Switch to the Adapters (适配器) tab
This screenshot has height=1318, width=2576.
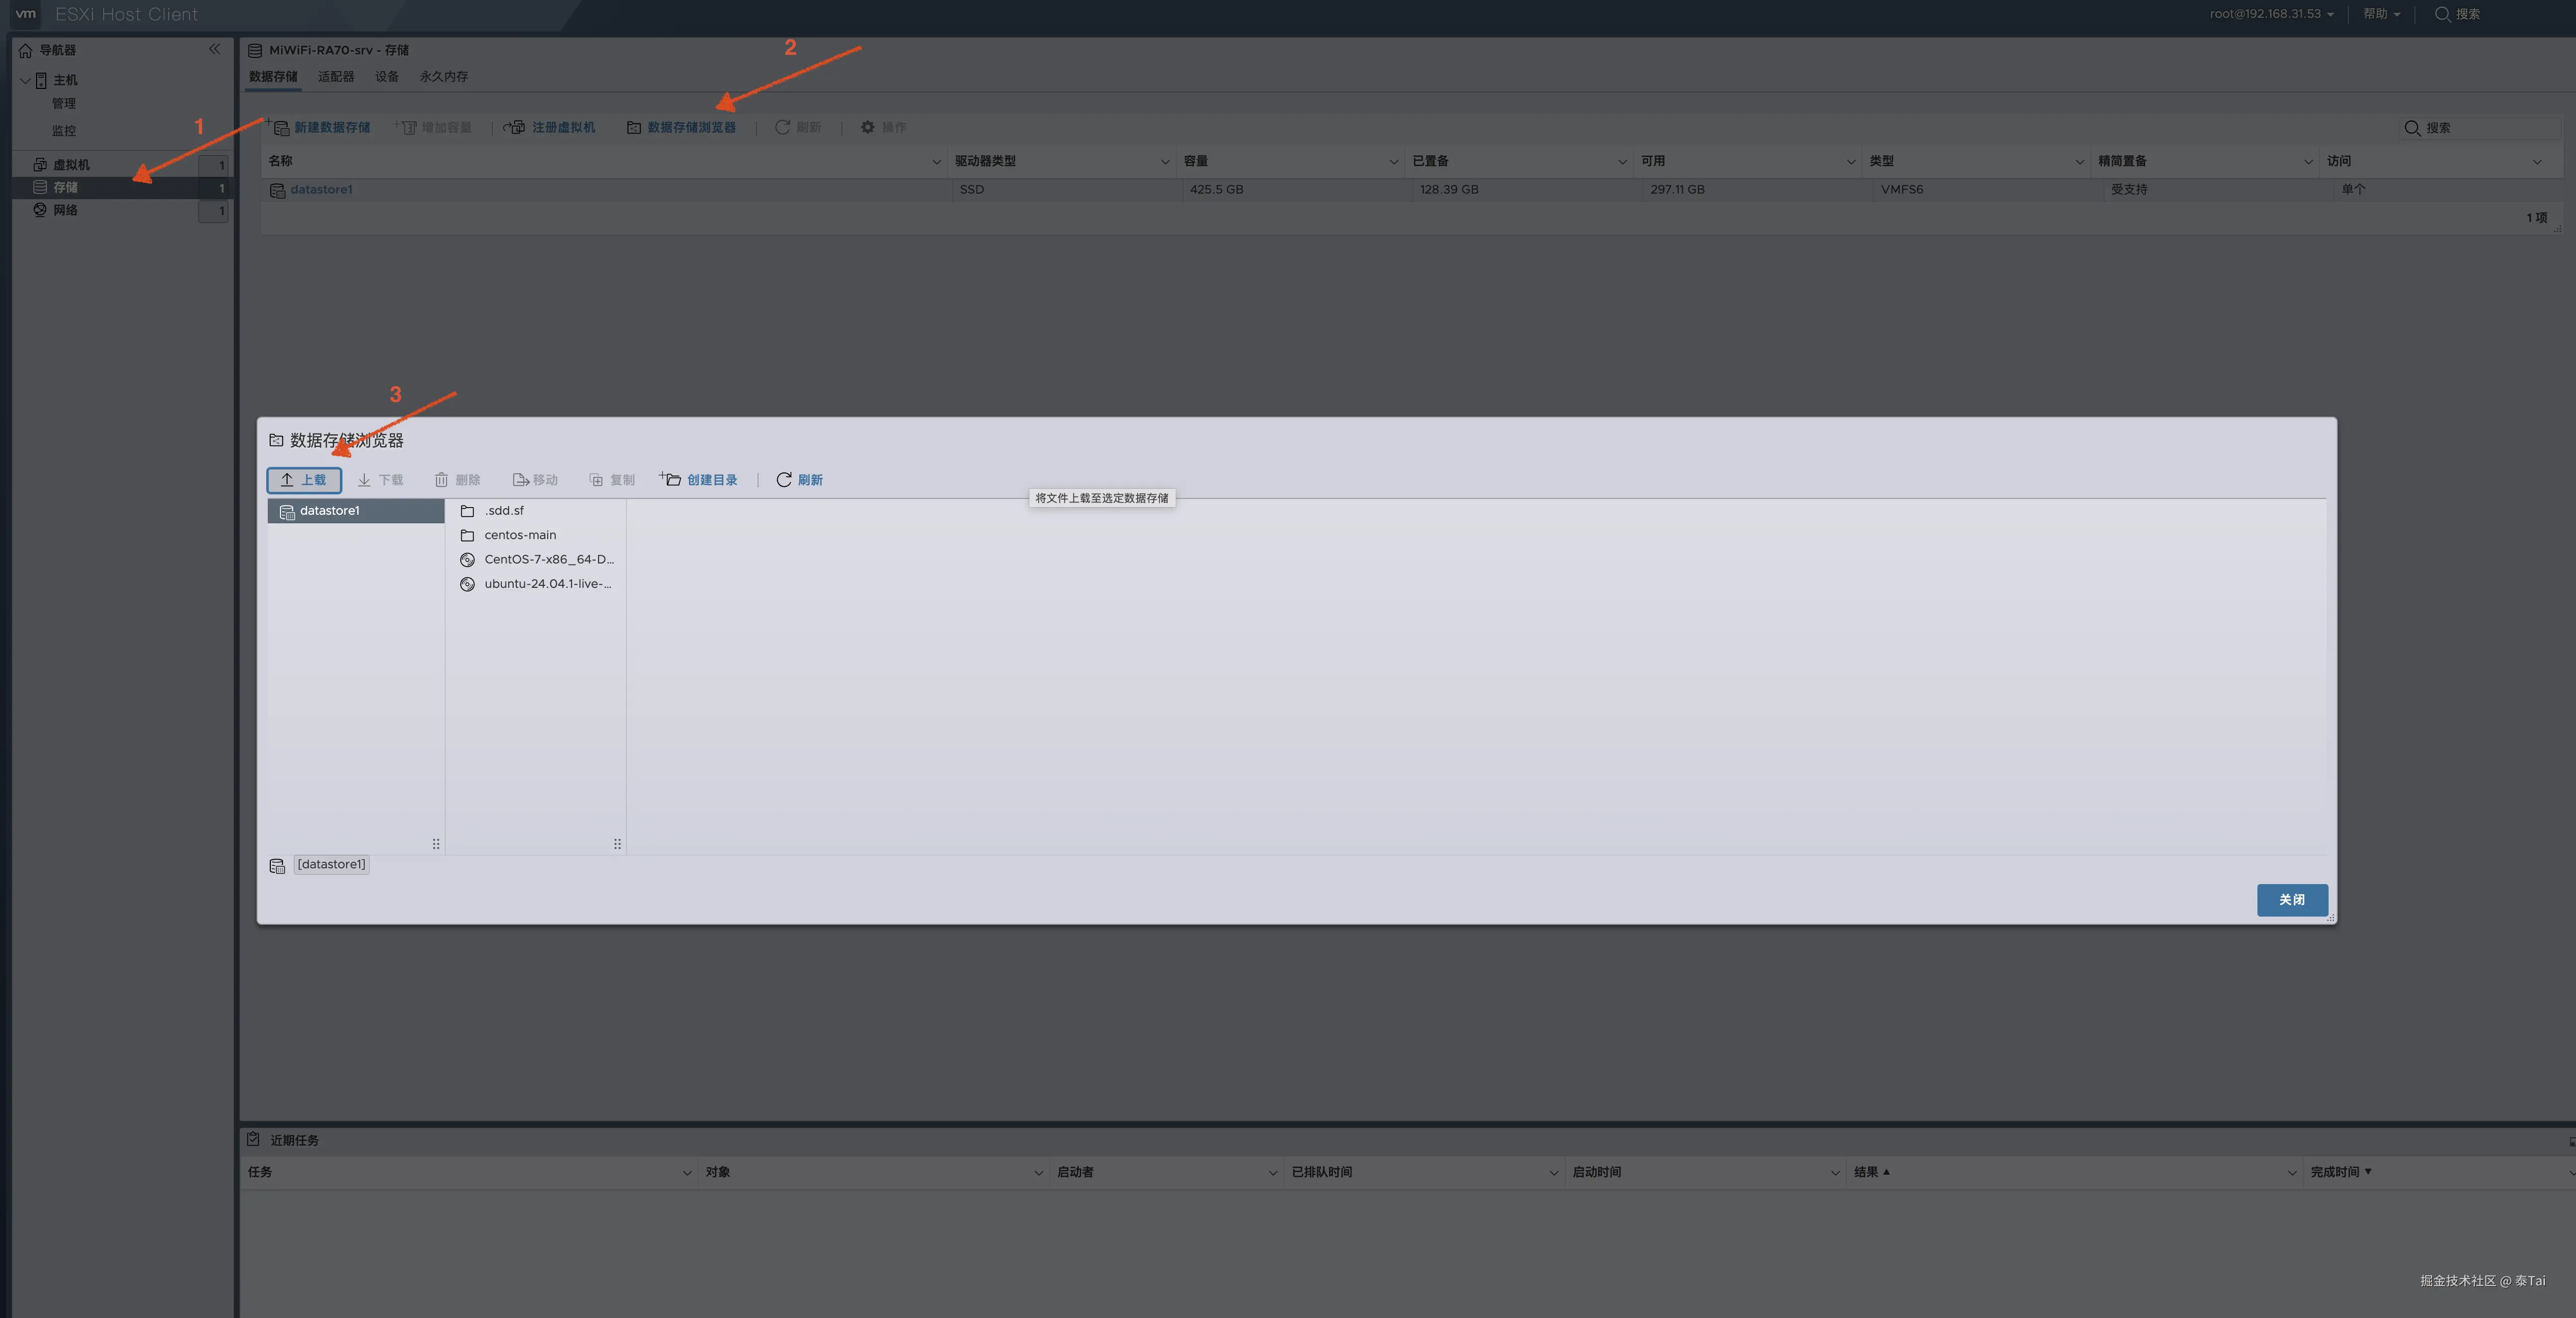(336, 77)
